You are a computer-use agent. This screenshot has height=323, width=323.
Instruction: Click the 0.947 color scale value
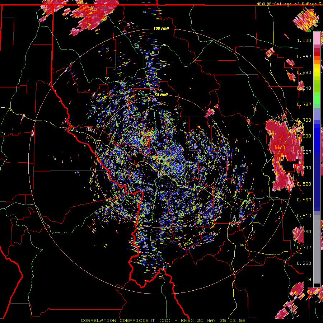304,56
